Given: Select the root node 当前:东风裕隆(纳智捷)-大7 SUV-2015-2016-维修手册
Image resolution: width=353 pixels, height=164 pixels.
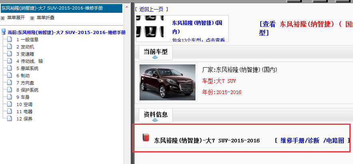Looking at the screenshot, I should pyautogui.click(x=67, y=32).
